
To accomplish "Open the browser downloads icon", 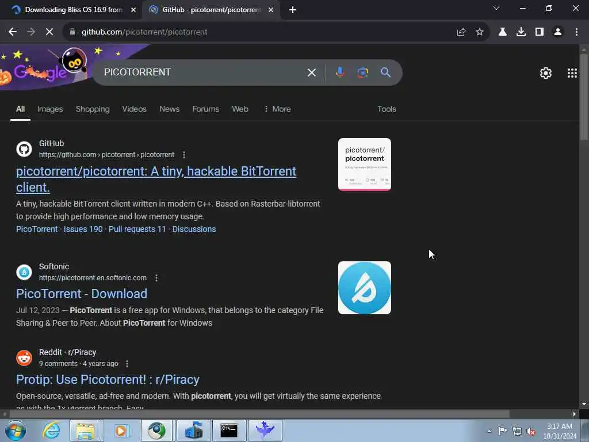I will pos(521,32).
